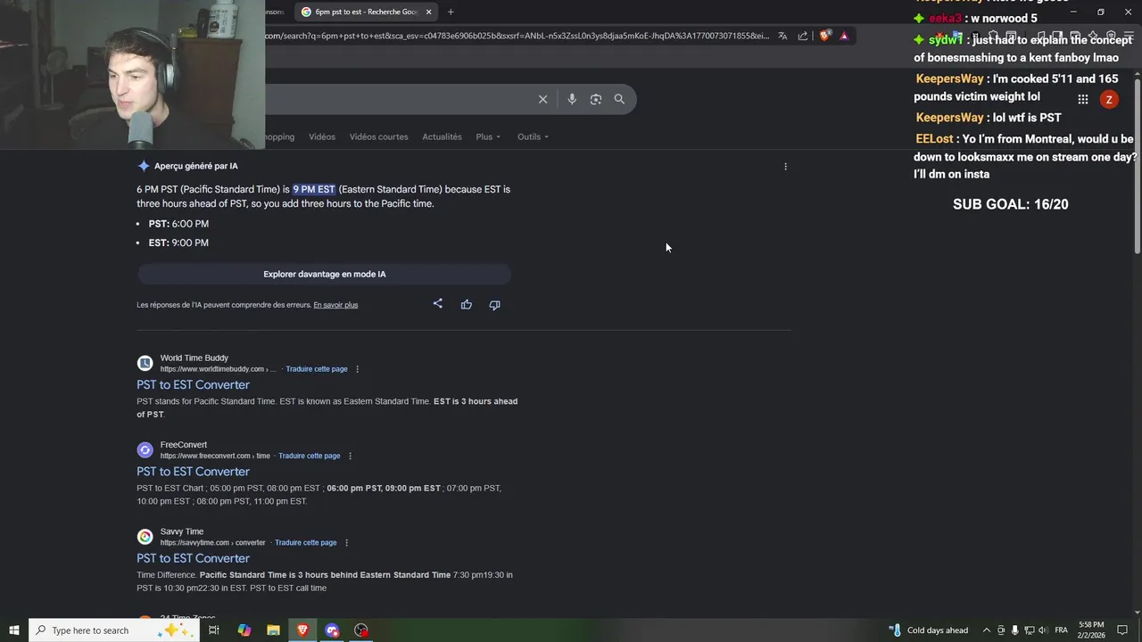Open volume control in system tray
The image size is (1142, 642).
pos(1044,630)
